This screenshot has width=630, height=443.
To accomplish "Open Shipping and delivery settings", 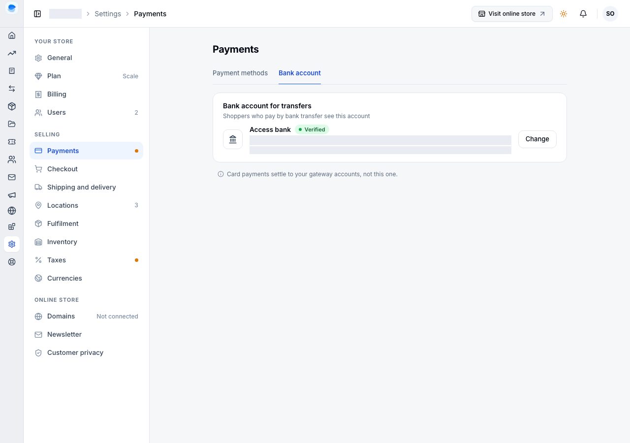I will pos(87,187).
